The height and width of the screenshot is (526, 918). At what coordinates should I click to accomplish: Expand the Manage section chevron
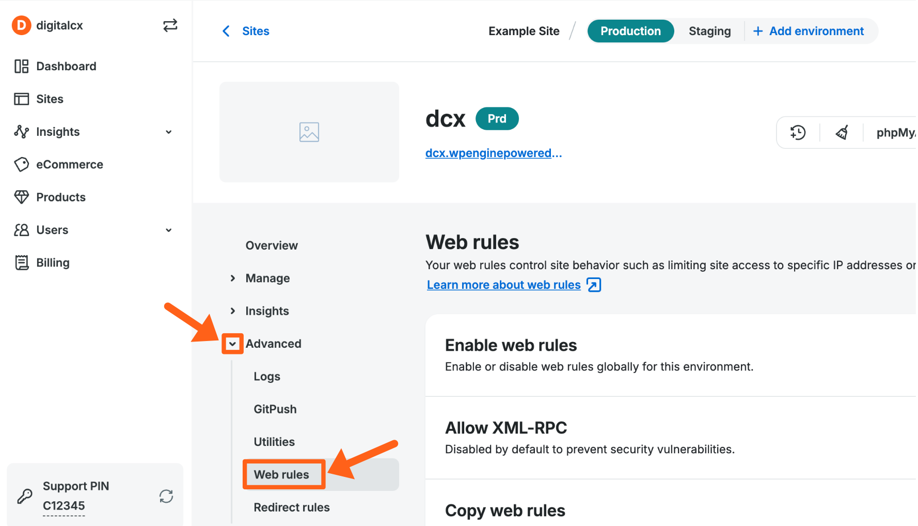pos(233,278)
